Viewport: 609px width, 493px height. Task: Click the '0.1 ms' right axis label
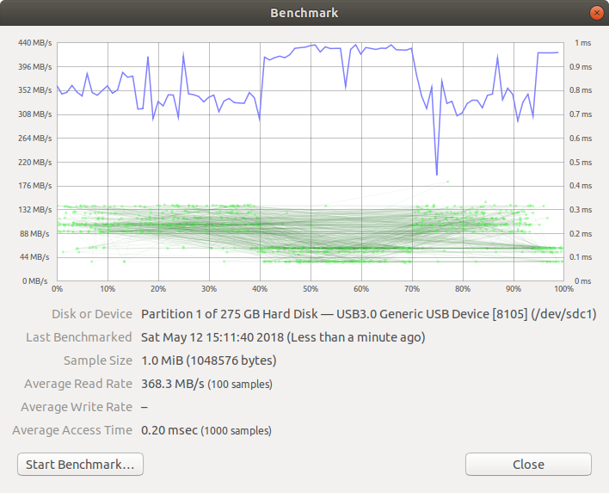pos(581,257)
